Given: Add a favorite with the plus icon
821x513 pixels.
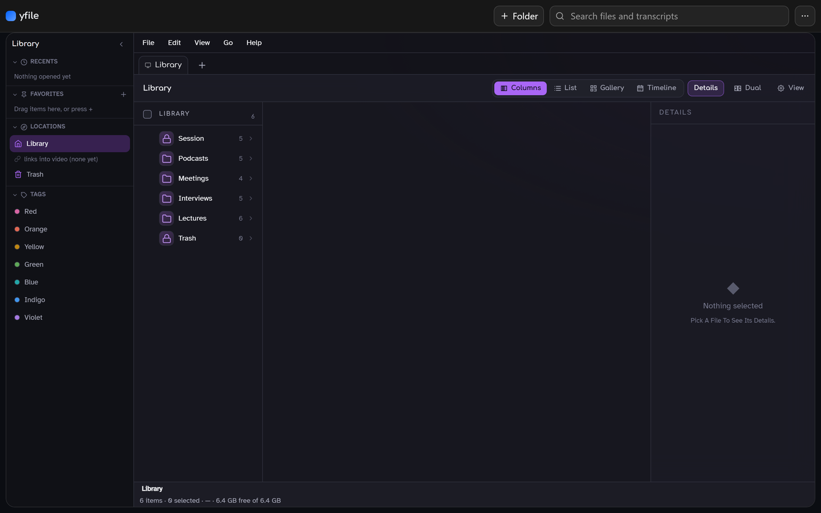Looking at the screenshot, I should (123, 94).
